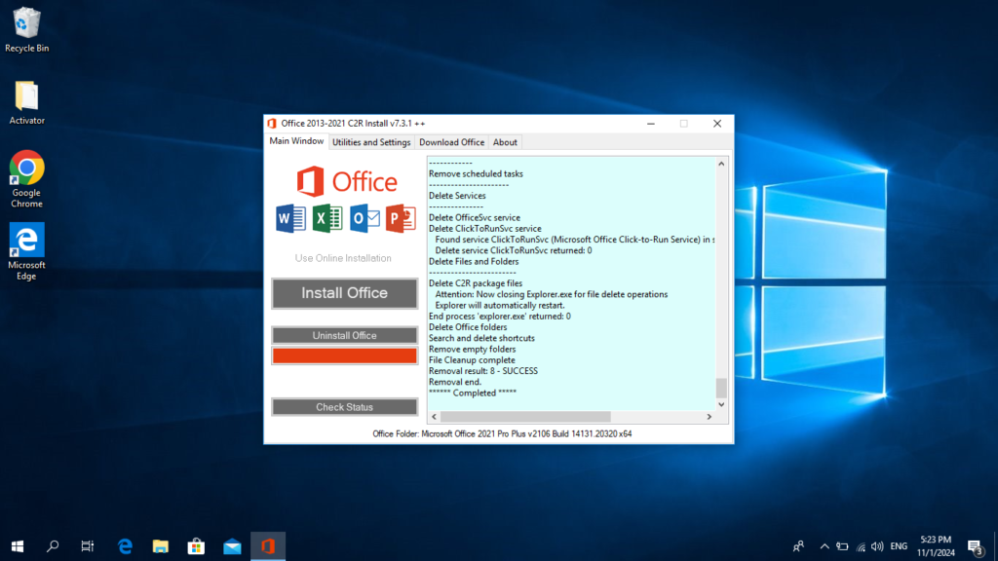Select the Microsoft Edge desktop shortcut
998x561 pixels.
click(x=26, y=252)
